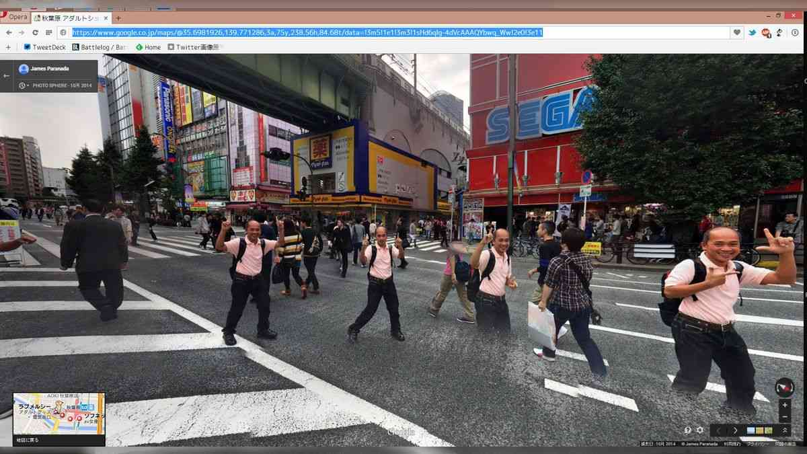Screen dimensions: 807x454
Task: Reload the current page
Action: pos(35,32)
